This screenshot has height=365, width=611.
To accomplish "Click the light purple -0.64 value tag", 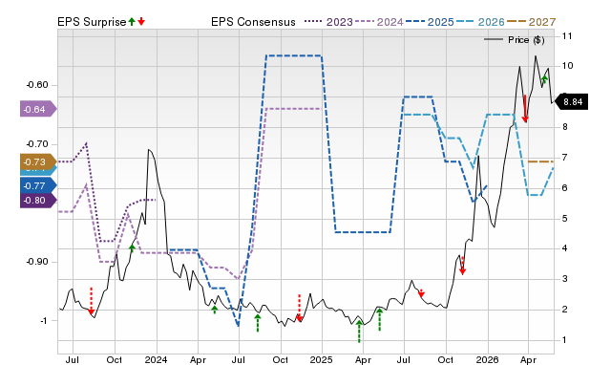I will click(x=38, y=109).
